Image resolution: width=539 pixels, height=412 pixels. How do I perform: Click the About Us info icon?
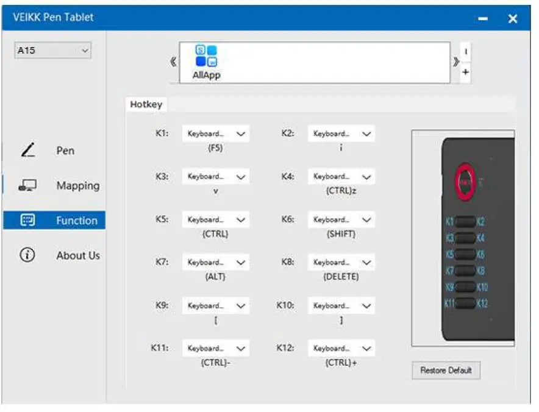[x=27, y=255]
